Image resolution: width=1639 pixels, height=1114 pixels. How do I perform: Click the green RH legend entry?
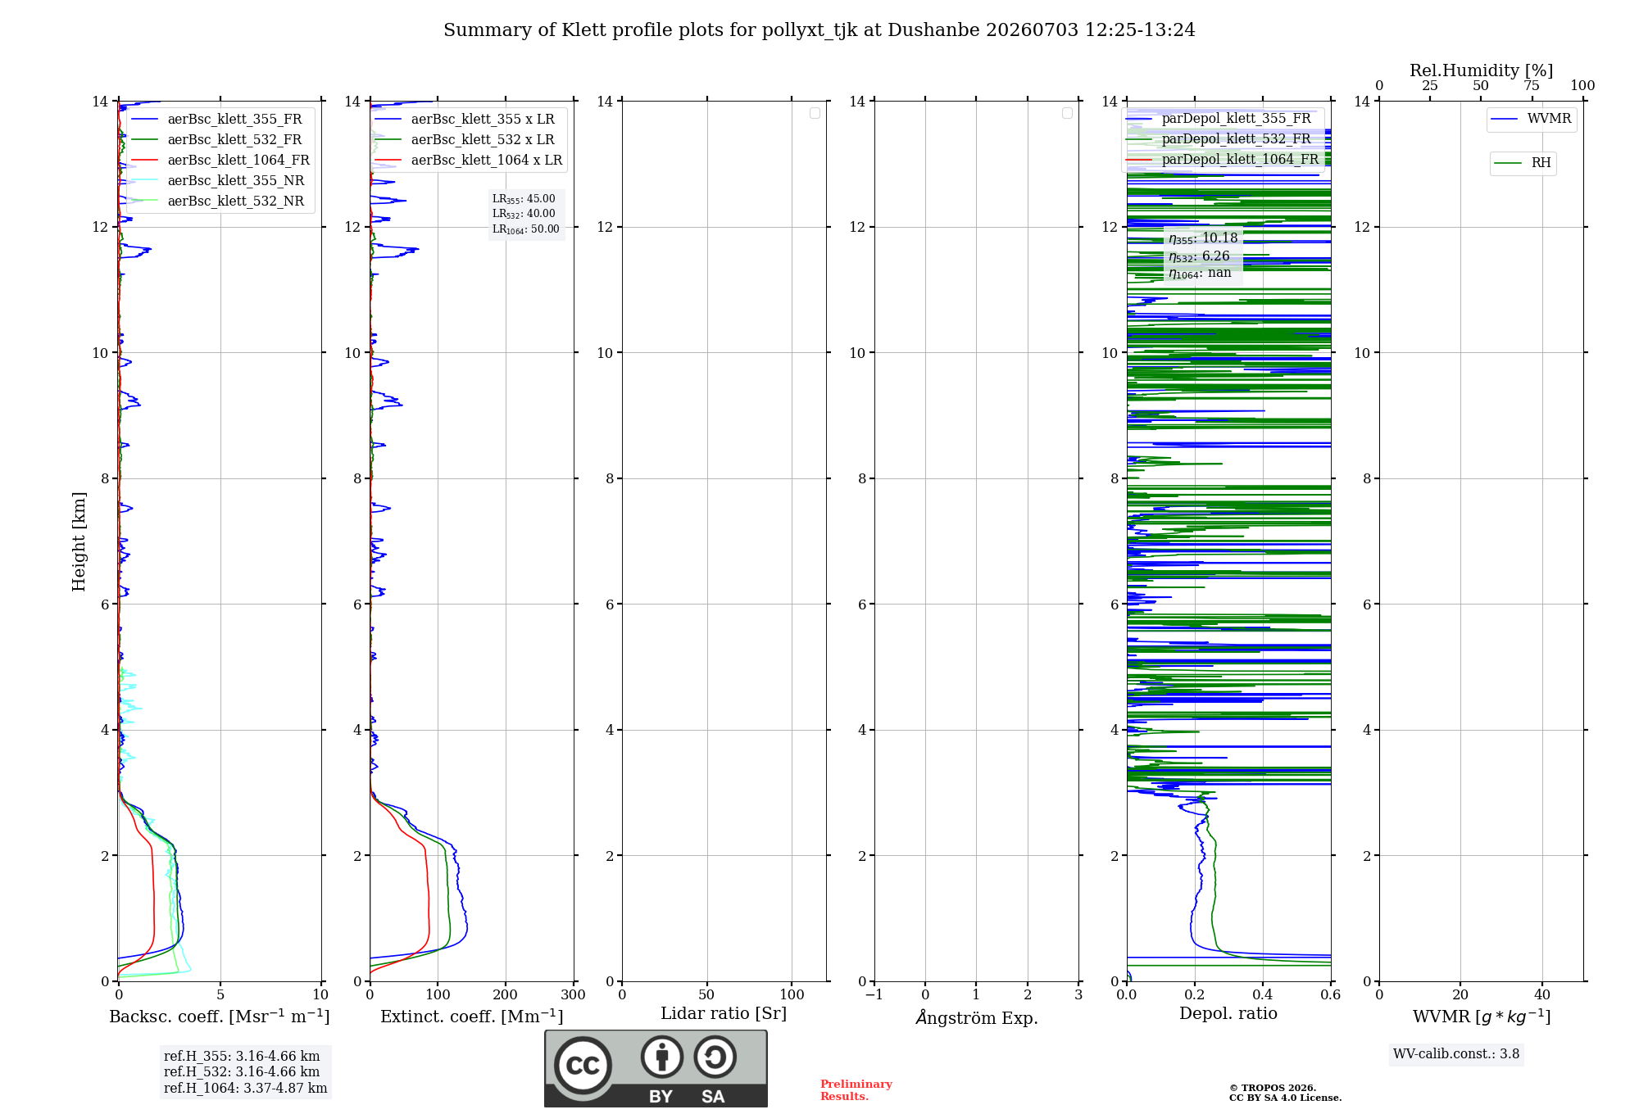click(x=1523, y=163)
